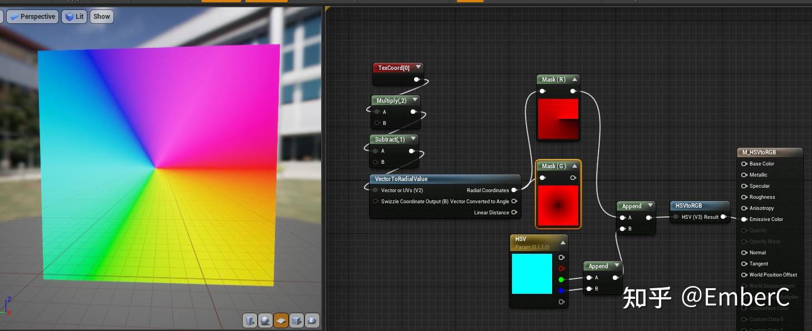Click the green output pin on HSV node
812x331 pixels.
coord(562,279)
